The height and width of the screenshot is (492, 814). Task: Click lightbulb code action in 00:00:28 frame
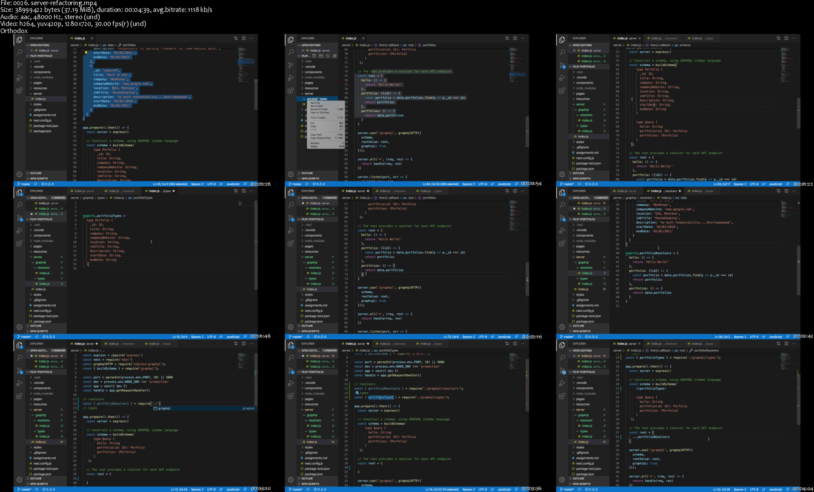point(86,53)
